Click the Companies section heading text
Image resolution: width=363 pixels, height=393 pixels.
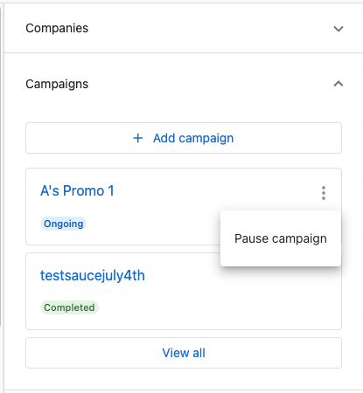click(57, 28)
